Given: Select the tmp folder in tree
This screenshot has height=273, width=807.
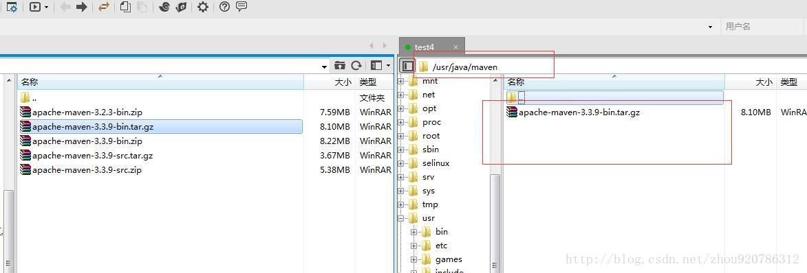Looking at the screenshot, I should click(430, 204).
